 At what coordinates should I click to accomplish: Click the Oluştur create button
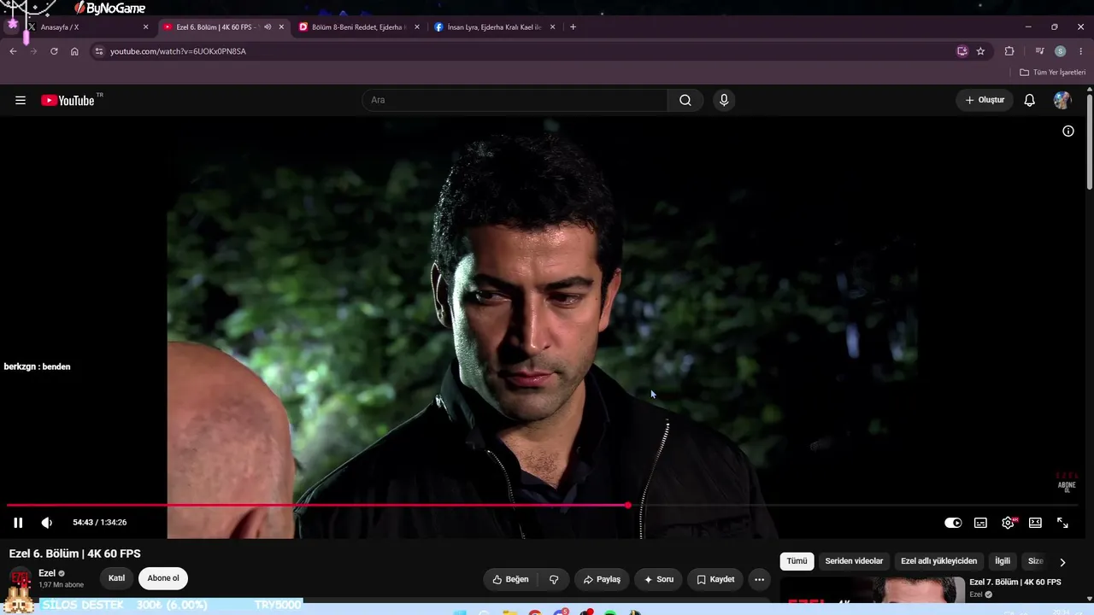tap(985, 100)
